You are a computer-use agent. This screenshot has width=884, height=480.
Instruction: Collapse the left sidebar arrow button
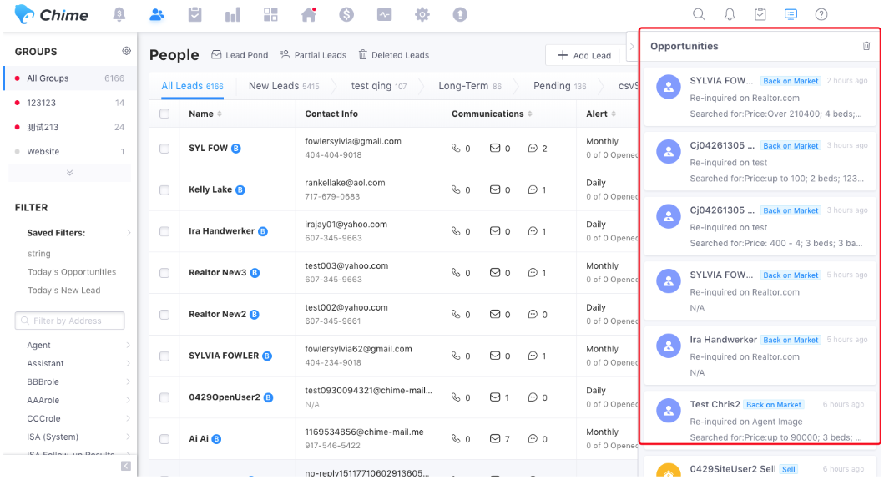[x=126, y=466]
